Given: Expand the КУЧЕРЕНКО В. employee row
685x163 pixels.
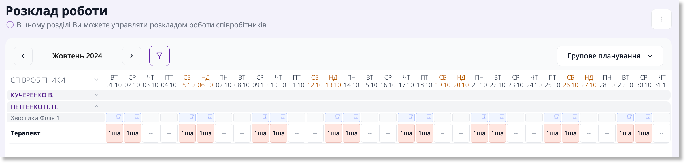Looking at the screenshot, I should point(96,95).
